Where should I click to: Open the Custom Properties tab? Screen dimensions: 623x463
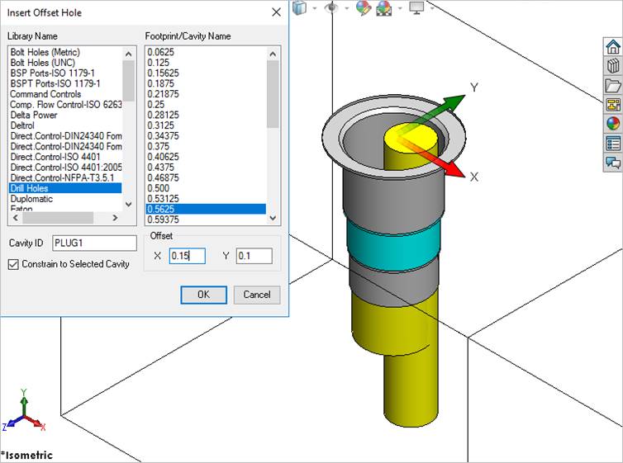point(613,144)
